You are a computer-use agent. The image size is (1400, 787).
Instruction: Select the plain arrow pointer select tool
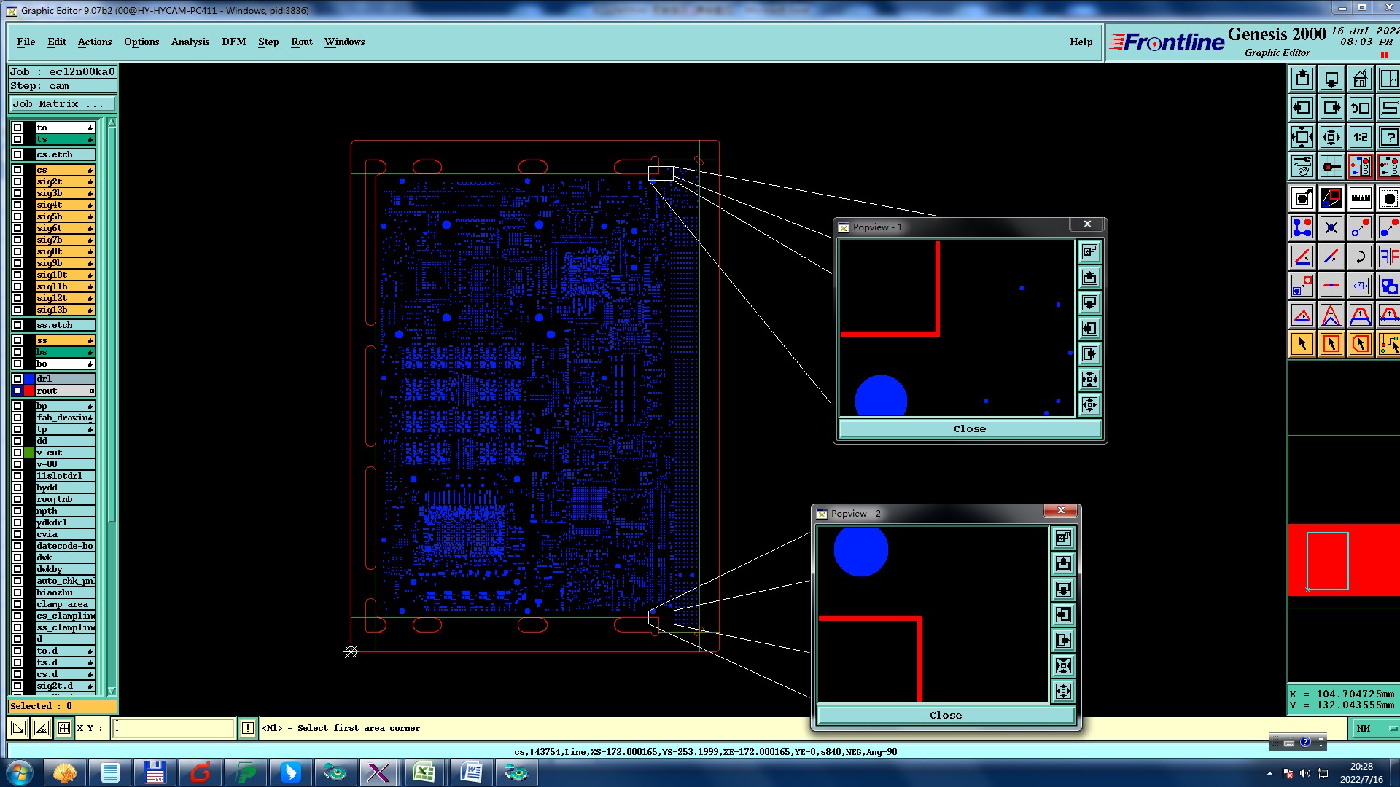[1302, 344]
